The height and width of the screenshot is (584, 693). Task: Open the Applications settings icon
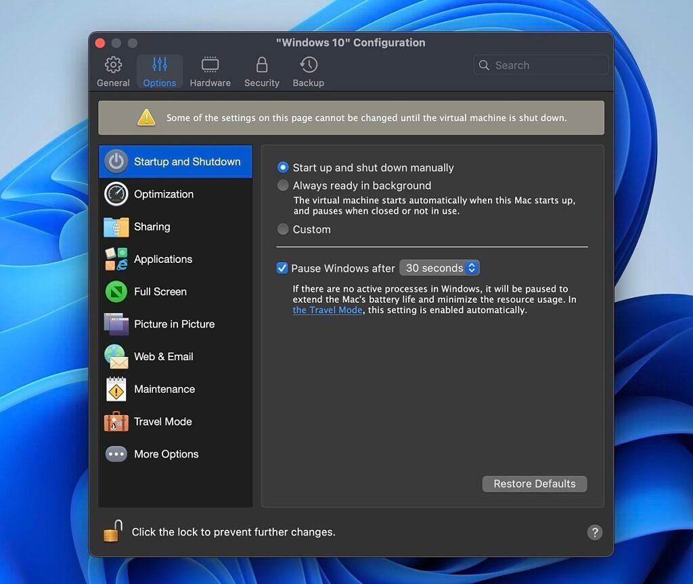[x=116, y=259]
